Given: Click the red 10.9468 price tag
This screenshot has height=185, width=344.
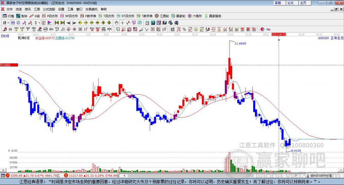Looking at the screenshot, I should pyautogui.click(x=9, y=65).
